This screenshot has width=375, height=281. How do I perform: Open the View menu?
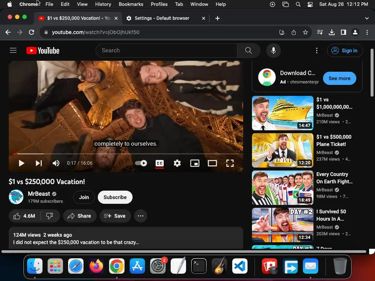pos(82,4)
